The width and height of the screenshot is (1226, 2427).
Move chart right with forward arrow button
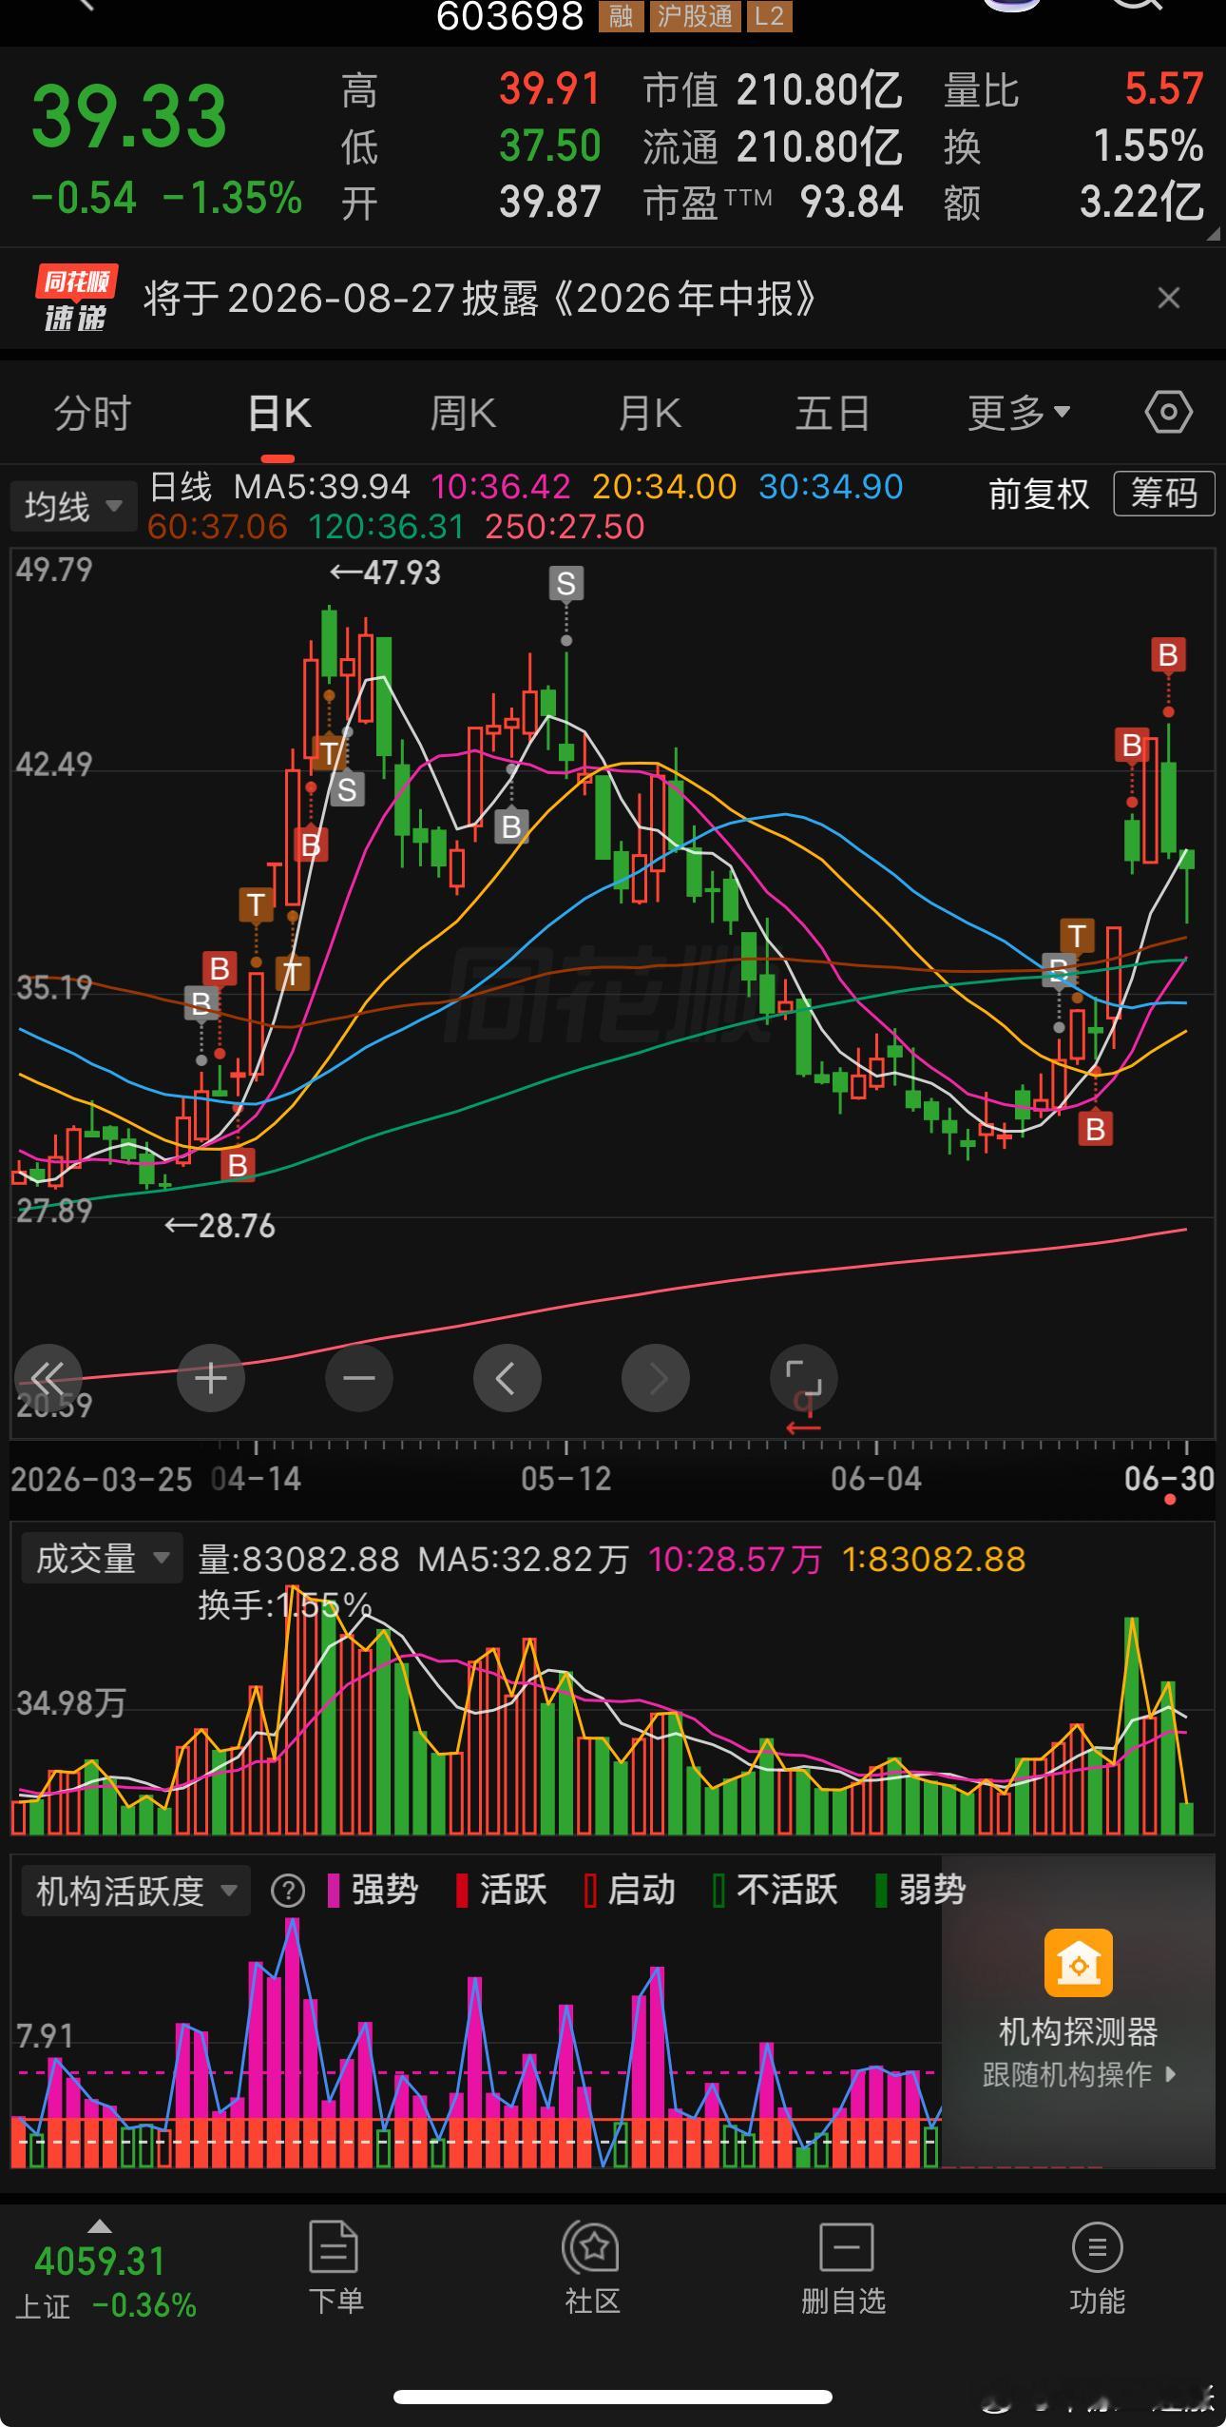coord(656,1378)
